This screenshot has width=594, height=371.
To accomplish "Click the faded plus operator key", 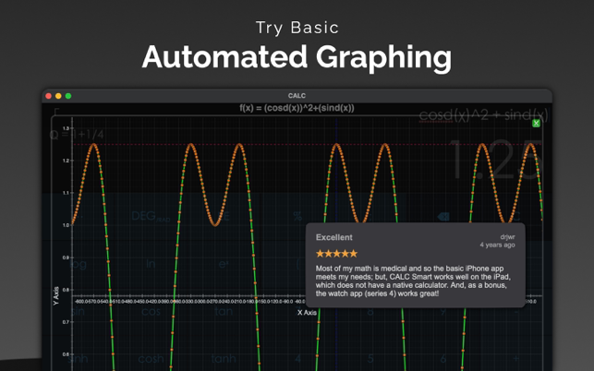I will (x=516, y=358).
